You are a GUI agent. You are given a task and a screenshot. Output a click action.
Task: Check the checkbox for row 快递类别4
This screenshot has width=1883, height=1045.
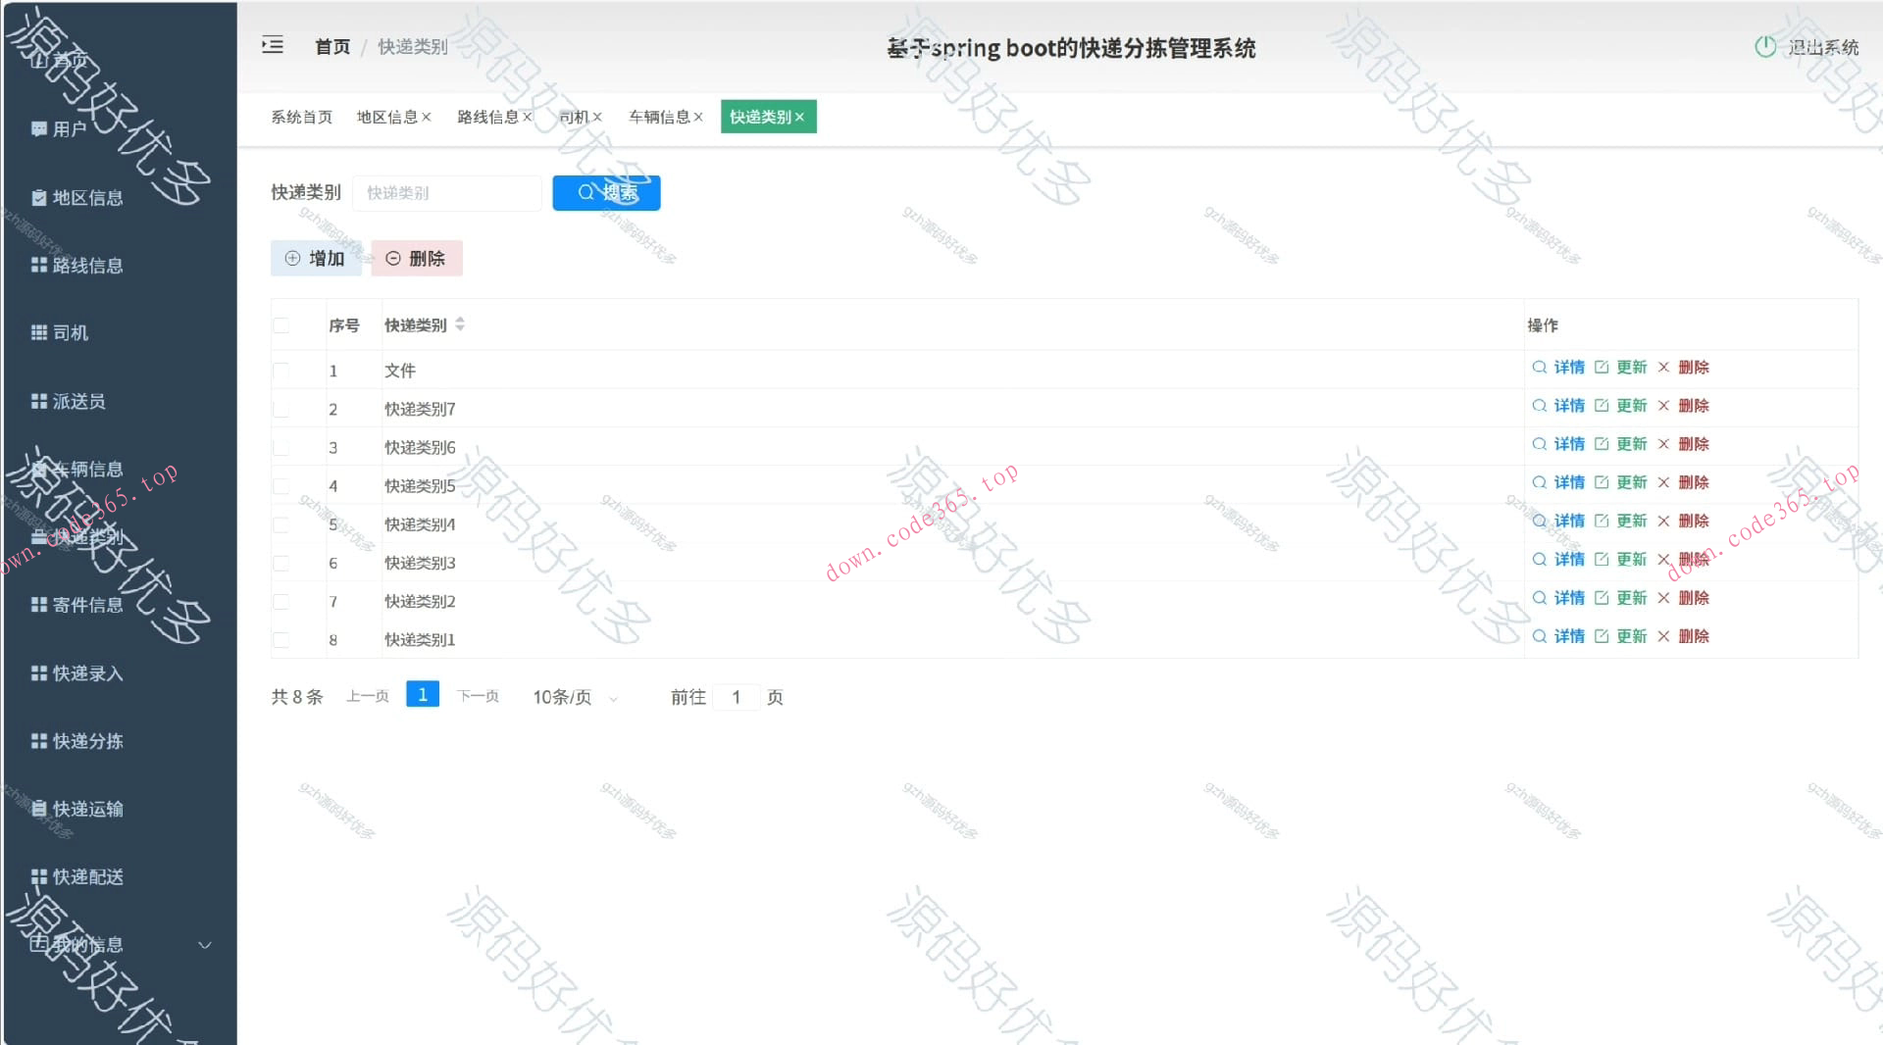280,524
